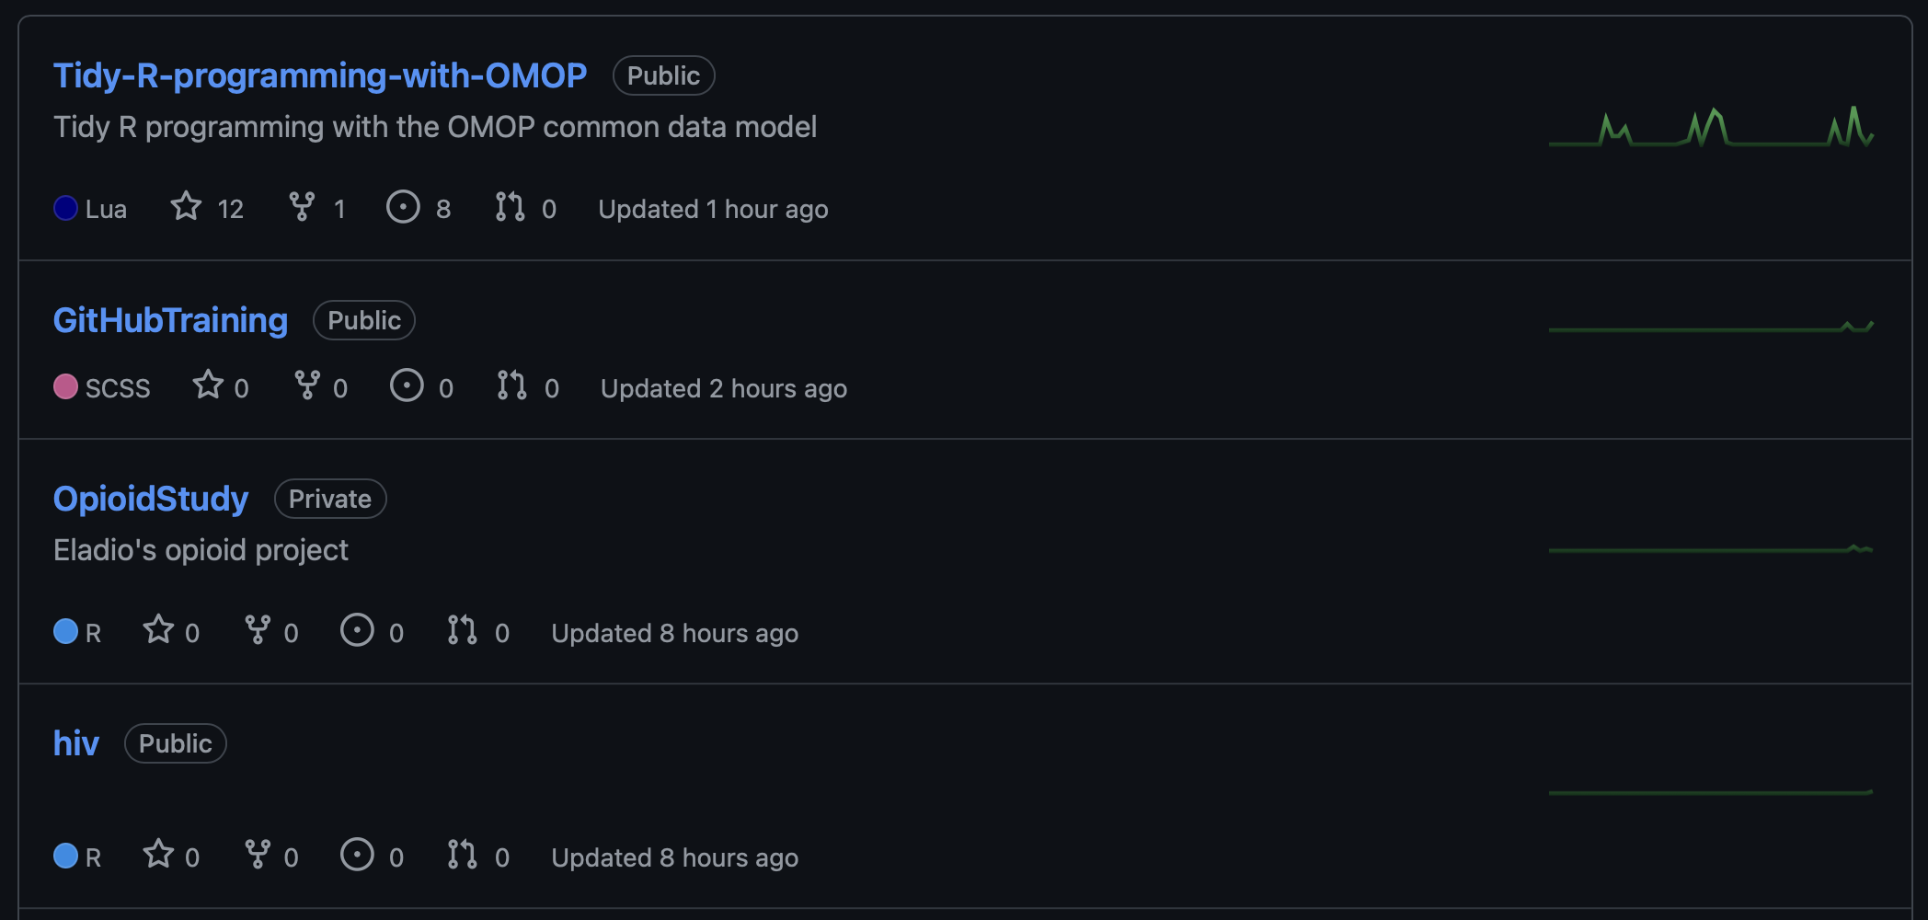View pull requests icon for Tidy-R-programming-with-OMOP

pyautogui.click(x=510, y=207)
